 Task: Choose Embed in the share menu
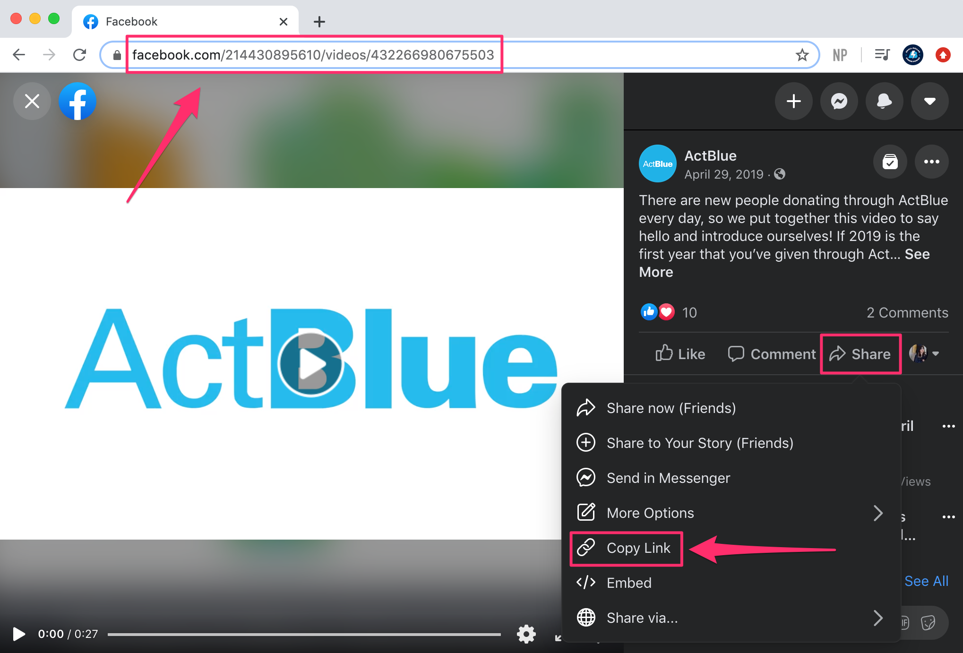(x=628, y=583)
